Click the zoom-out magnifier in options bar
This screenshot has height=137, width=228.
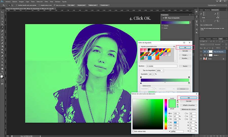click(12, 5)
